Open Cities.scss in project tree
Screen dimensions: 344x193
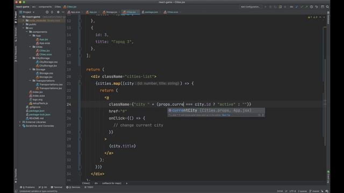[44, 54]
